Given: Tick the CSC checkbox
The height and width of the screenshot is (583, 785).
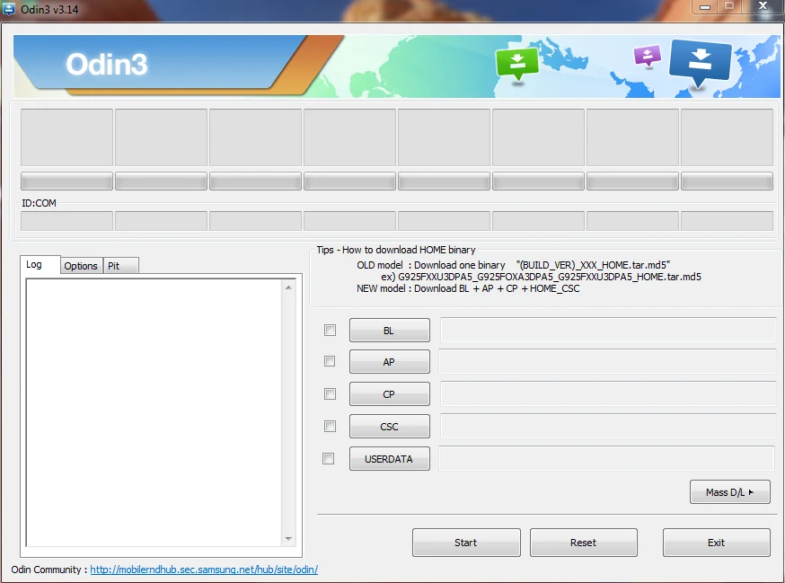Looking at the screenshot, I should 330,426.
